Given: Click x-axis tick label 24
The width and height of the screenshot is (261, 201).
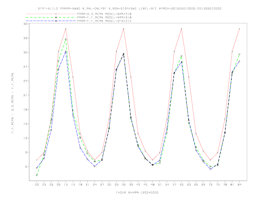Looking at the screenshot, I should pos(95,185).
